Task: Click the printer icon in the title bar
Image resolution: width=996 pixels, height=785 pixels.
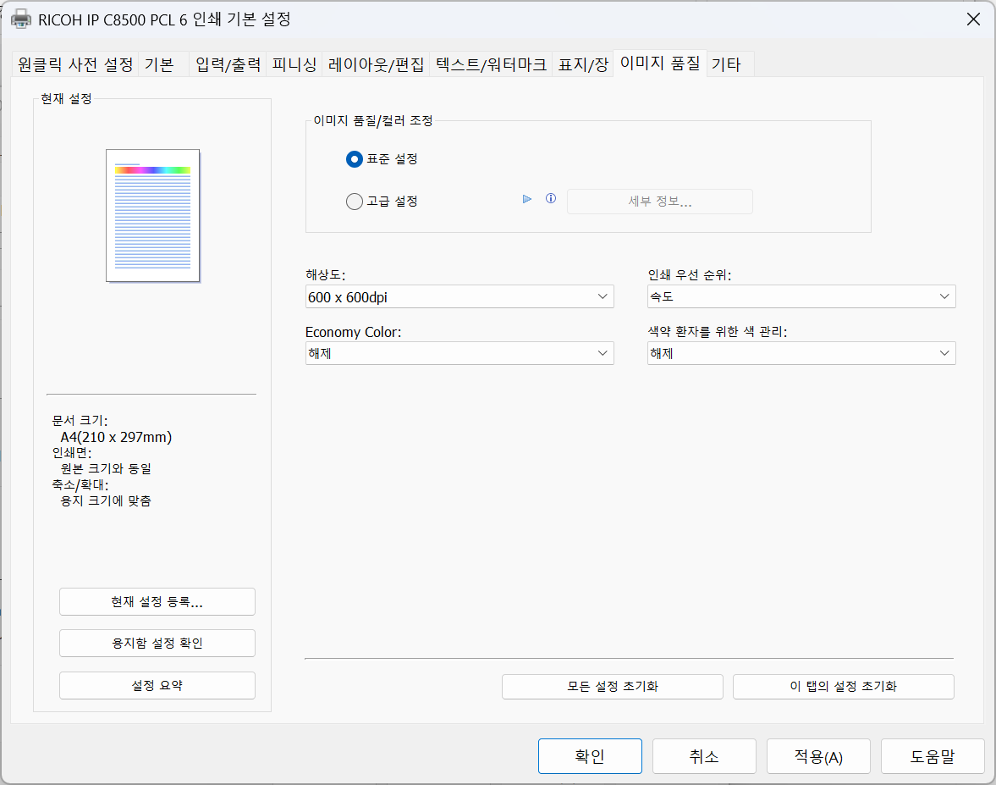Action: 21,19
